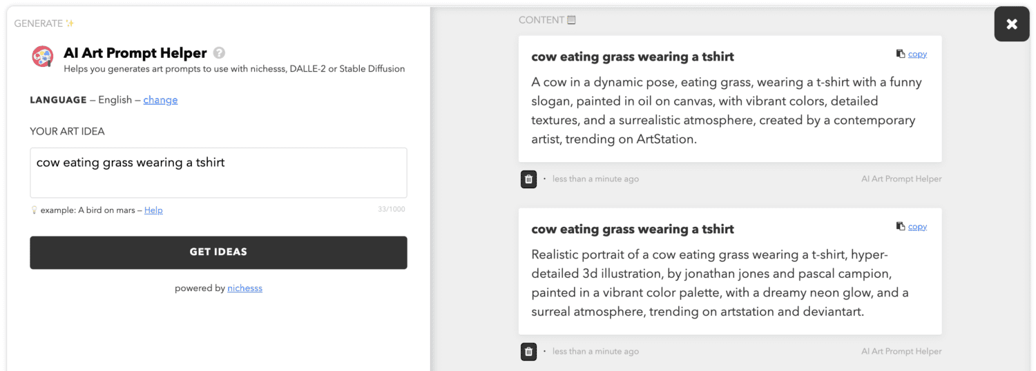
Task: Open the Help link below the idea field
Action: coord(153,210)
